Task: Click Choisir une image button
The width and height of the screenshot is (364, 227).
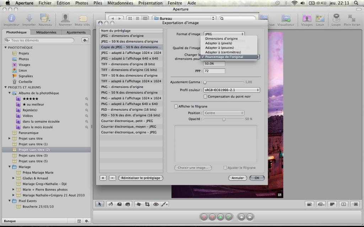Action: point(193,168)
